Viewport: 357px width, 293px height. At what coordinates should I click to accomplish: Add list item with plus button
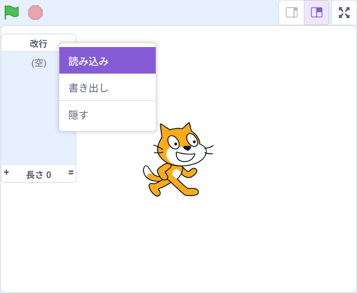click(6, 172)
